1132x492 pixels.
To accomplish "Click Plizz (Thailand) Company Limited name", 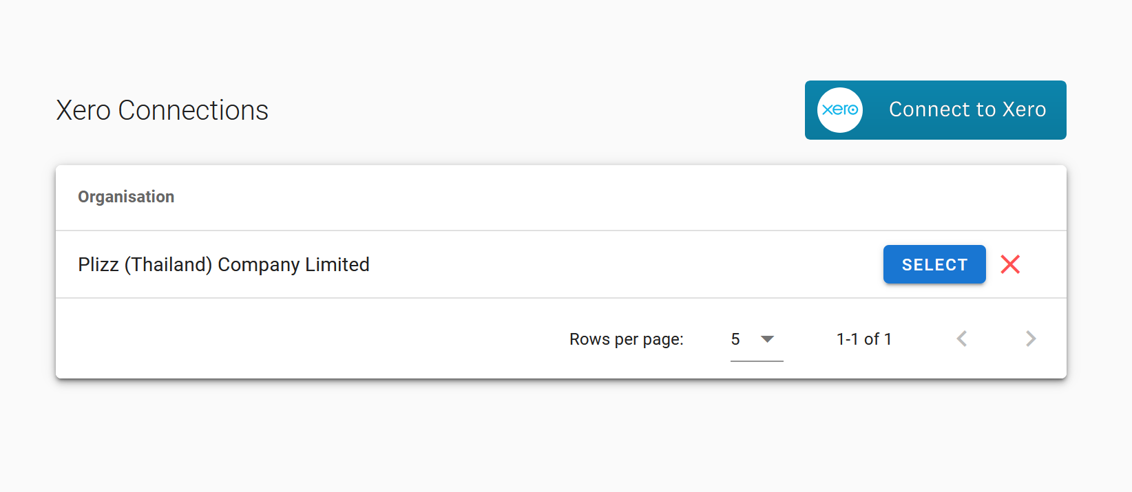I will click(223, 265).
